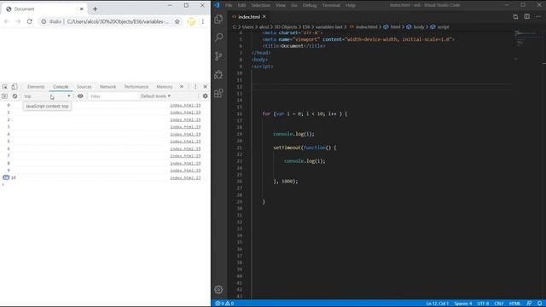Open the Debug view in activity bar
Screen dimensions: 546x307
[218, 74]
